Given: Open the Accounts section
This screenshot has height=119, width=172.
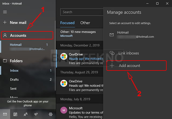Looking at the screenshot, I should (x=27, y=35).
